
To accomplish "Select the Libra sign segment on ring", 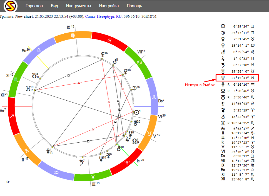I will (39, 50).
